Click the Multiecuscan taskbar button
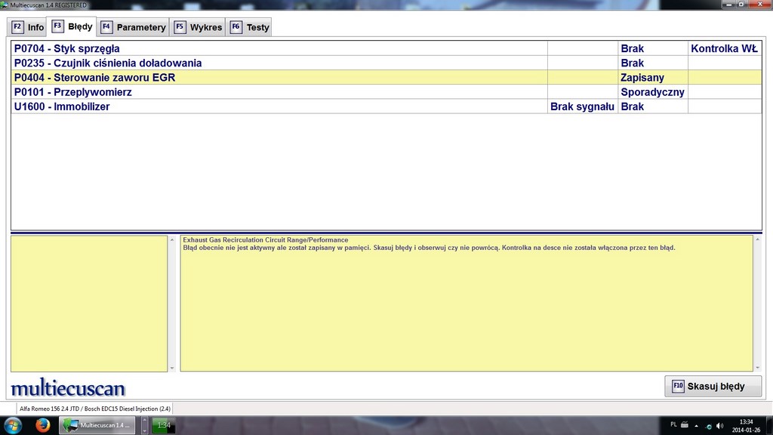The image size is (773, 435). tap(97, 425)
